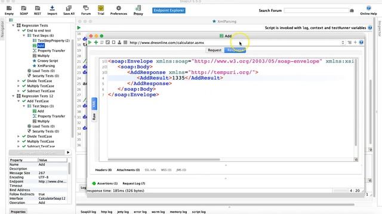Expand Divide TestCase under Regression Tests

coord(19,81)
